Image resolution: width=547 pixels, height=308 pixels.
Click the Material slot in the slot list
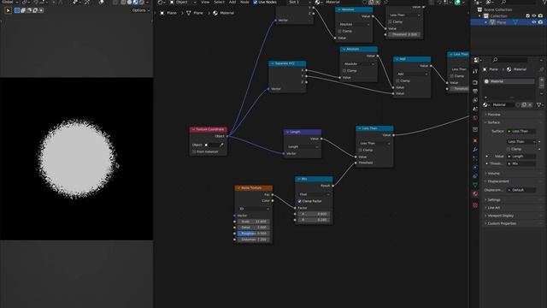[x=509, y=81]
